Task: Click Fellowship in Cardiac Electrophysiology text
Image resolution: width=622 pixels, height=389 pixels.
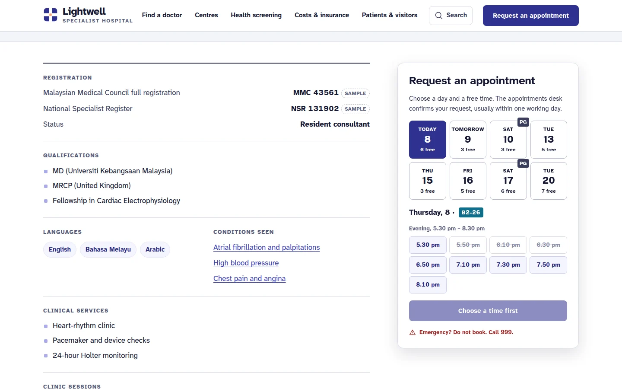Action: pos(116,201)
